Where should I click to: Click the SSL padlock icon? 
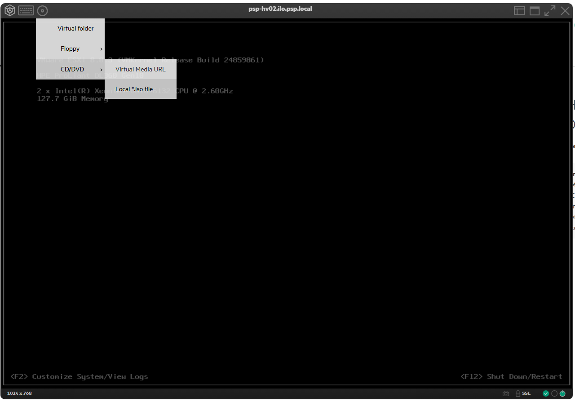(x=518, y=393)
